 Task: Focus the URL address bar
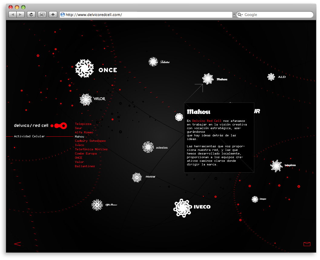coord(147,15)
